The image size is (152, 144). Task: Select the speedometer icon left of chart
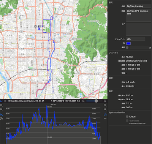point(1,119)
